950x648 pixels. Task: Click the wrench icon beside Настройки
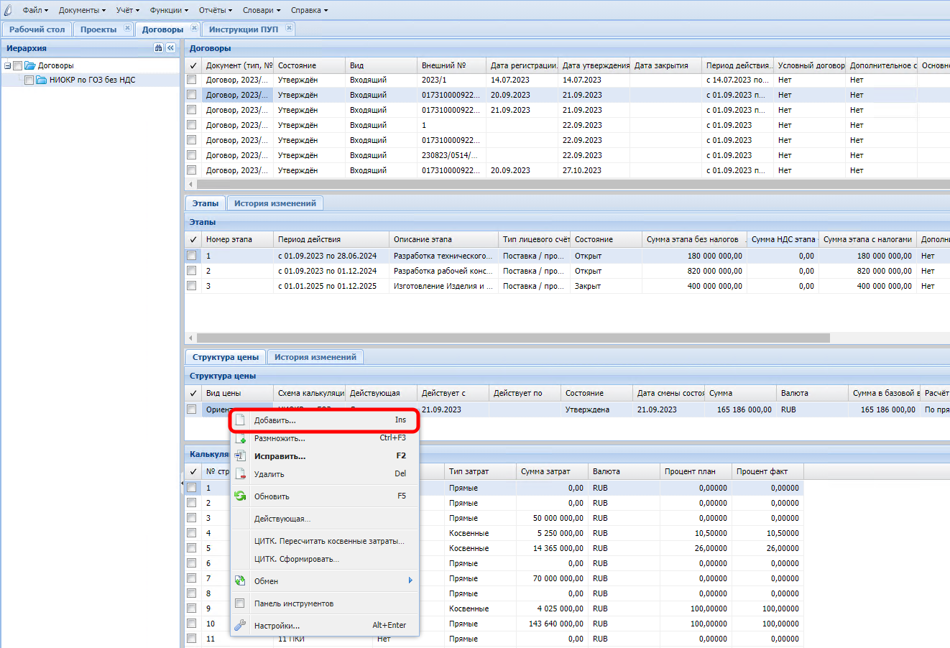point(240,625)
